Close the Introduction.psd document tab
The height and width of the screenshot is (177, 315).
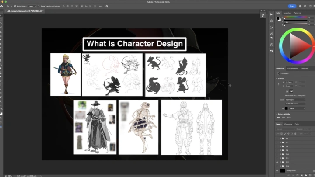coord(5,11)
